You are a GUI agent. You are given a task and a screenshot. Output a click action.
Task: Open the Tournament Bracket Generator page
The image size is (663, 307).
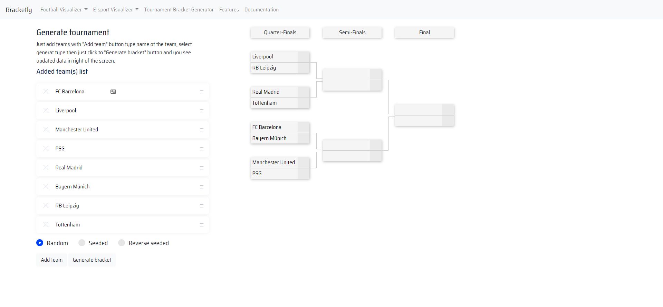click(179, 10)
